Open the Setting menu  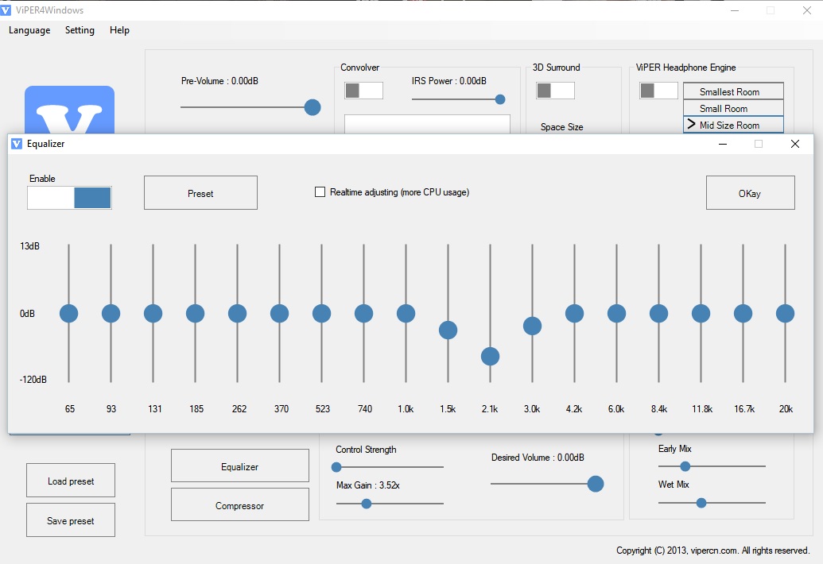[80, 30]
